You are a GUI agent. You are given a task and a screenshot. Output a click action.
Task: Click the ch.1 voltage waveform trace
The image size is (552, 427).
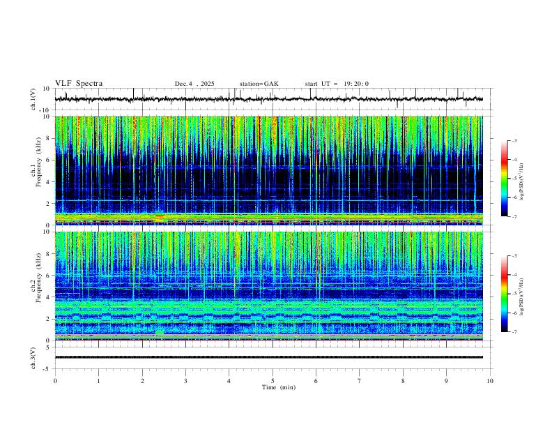tap(269, 99)
